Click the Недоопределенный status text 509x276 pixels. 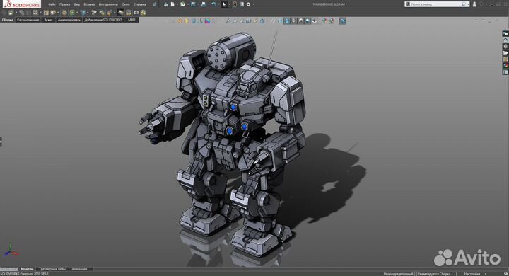[x=398, y=274]
